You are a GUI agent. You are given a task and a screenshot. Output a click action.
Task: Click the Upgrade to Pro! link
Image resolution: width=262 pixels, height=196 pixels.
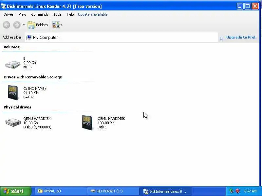tap(241, 37)
